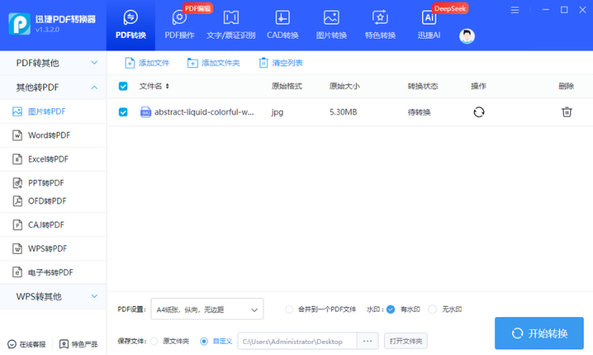Uncheck the abstract-liquid-colorful file checkbox

coord(123,112)
